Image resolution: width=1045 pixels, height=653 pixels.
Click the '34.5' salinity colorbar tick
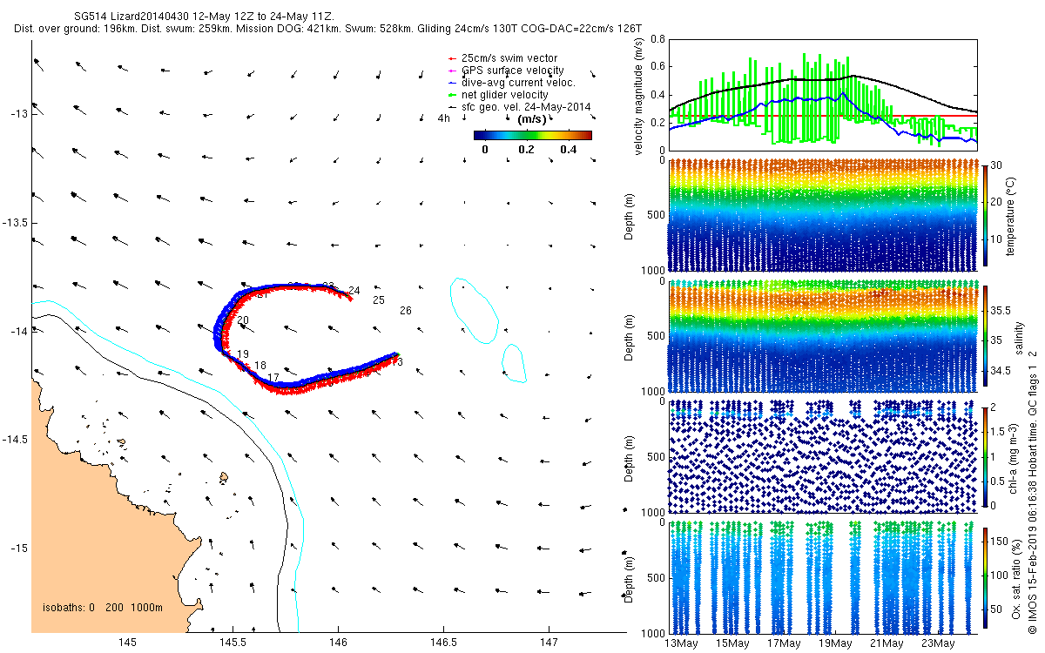coord(1003,371)
